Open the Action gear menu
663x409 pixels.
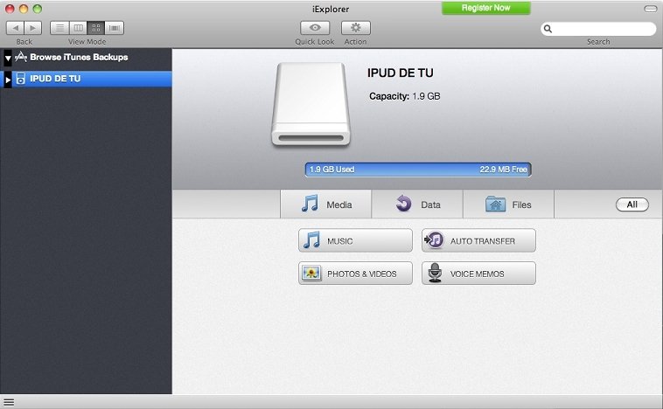356,28
